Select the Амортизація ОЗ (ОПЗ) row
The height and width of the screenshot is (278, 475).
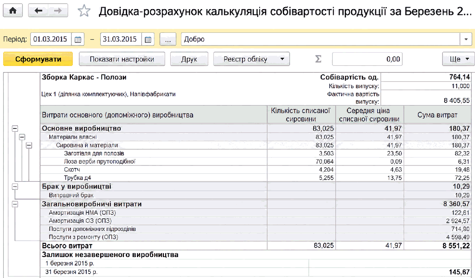click(256, 221)
